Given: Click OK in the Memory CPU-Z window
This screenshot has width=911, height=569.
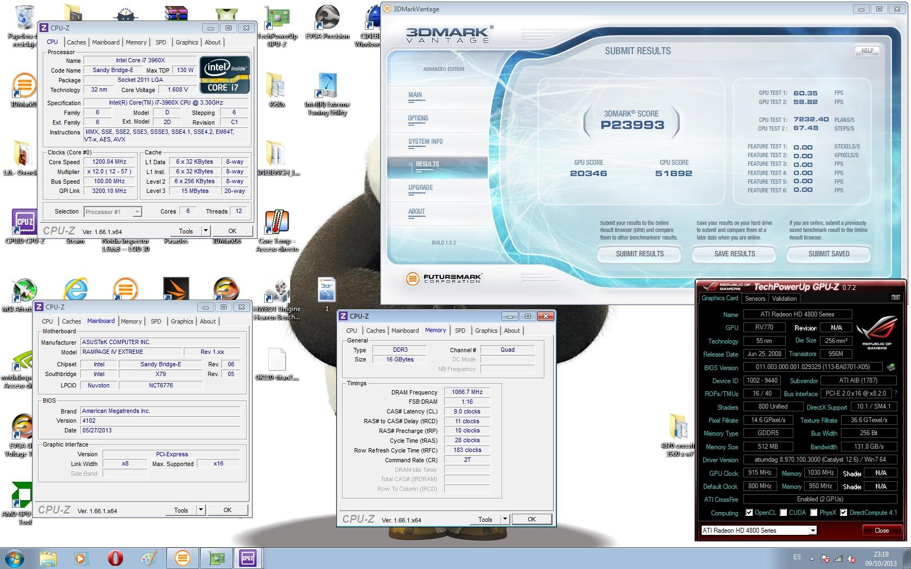Looking at the screenshot, I should pos(532,519).
